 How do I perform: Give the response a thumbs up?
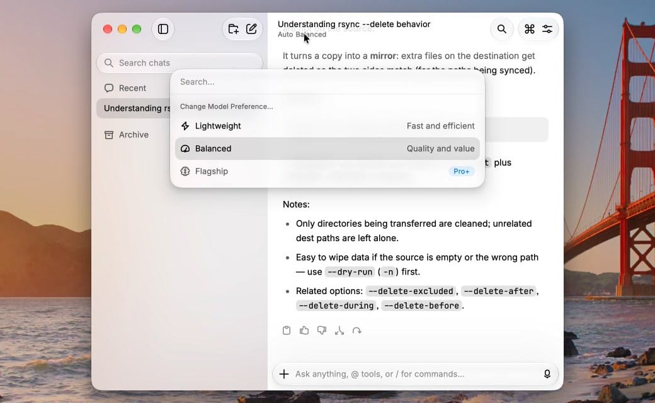click(x=304, y=331)
